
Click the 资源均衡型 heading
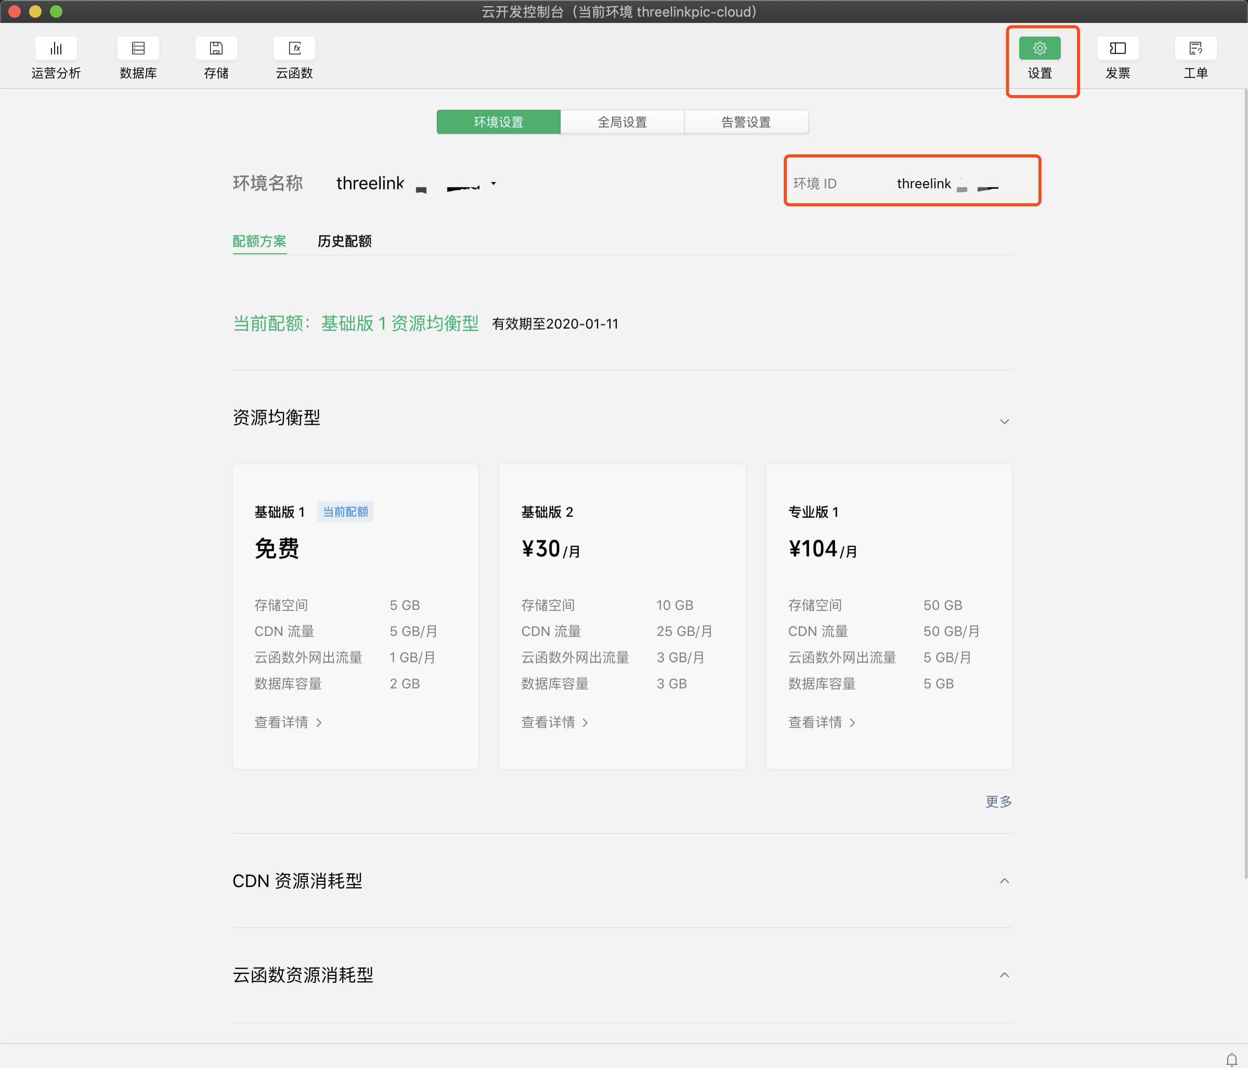pyautogui.click(x=277, y=418)
